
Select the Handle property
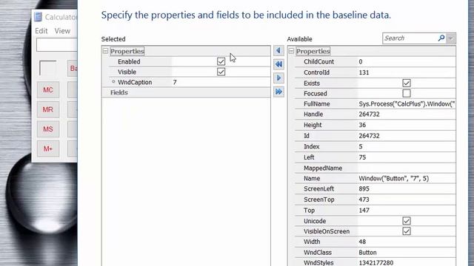pos(313,115)
